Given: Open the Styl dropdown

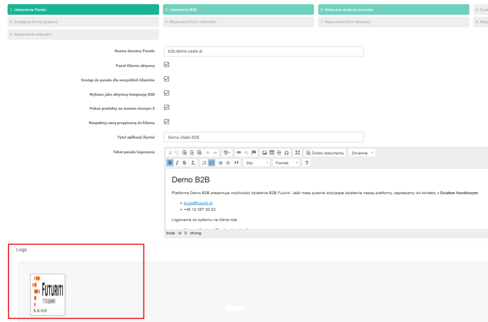Looking at the screenshot, I should pyautogui.click(x=257, y=163).
